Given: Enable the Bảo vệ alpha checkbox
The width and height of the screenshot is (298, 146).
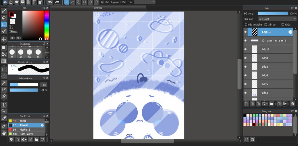Looking at the screenshot, I should point(246,24).
